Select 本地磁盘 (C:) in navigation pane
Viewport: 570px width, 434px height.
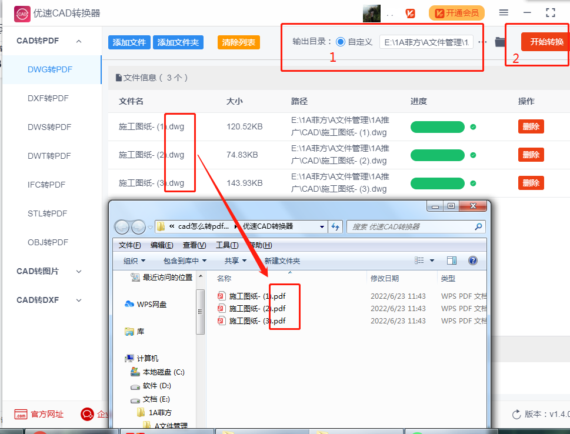(x=158, y=372)
